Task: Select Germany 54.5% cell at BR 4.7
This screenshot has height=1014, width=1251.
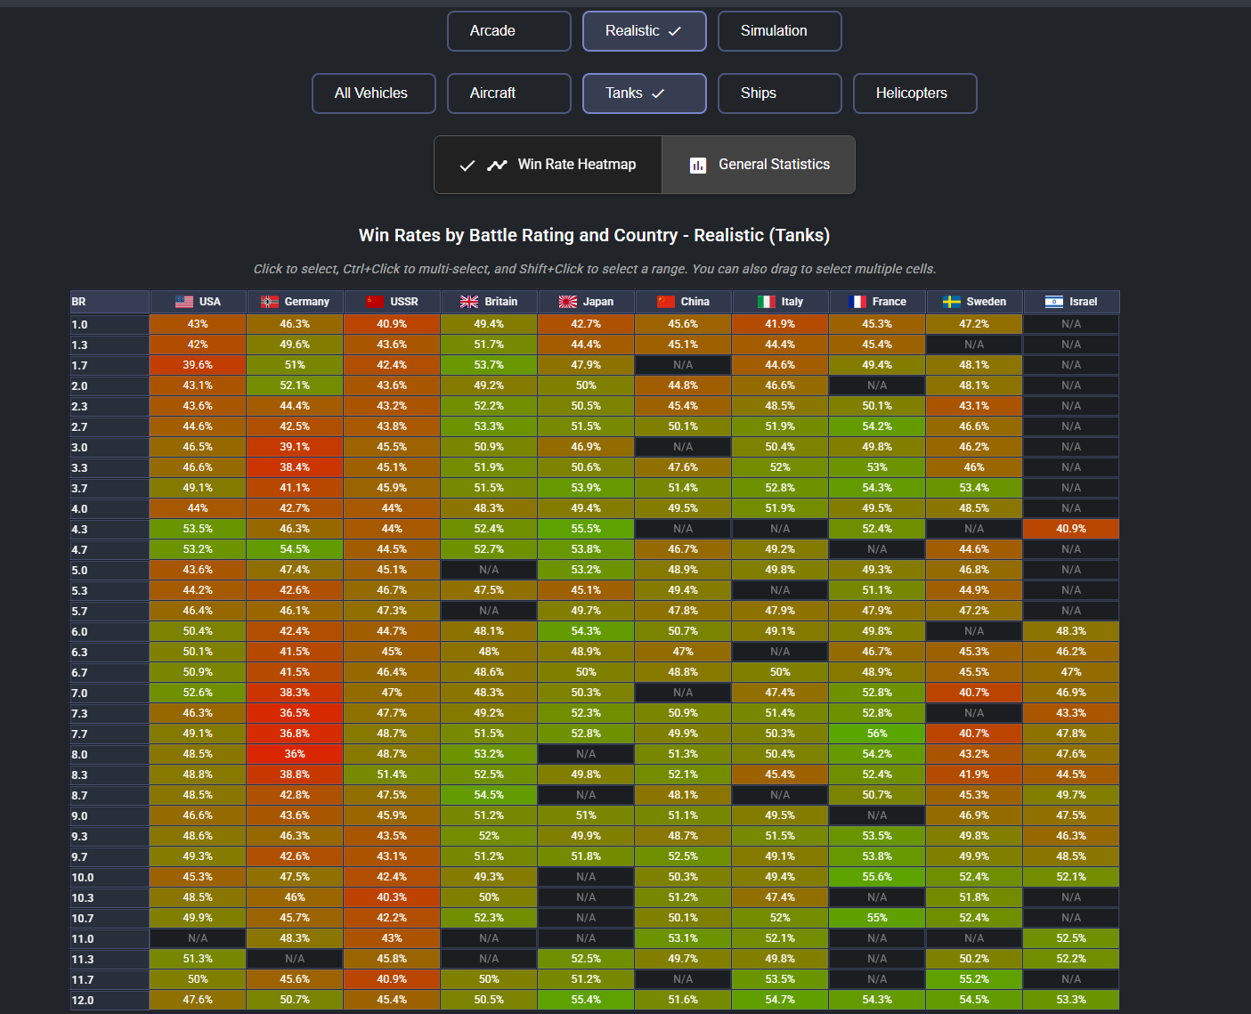Action: (295, 549)
